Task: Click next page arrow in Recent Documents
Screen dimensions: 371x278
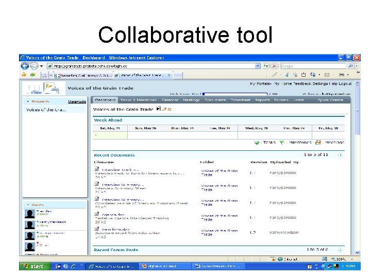Action: coord(340,155)
